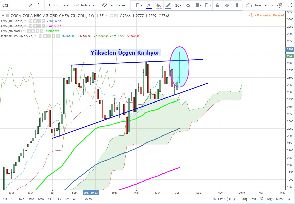The image size is (295, 204).
Task: Expand EMA (50, close) dropdown arrow
Action: pos(24,31)
